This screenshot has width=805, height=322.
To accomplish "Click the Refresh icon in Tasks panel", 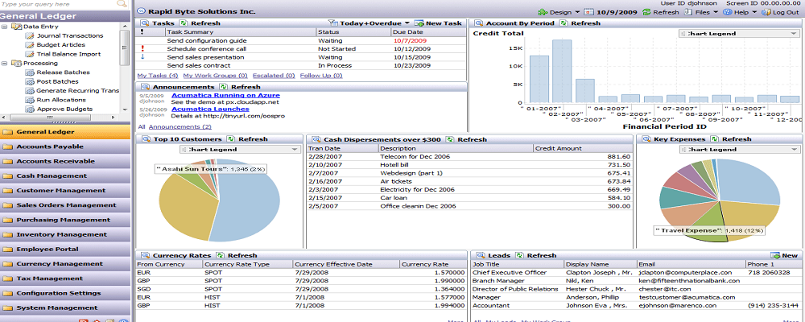I will pos(184,23).
